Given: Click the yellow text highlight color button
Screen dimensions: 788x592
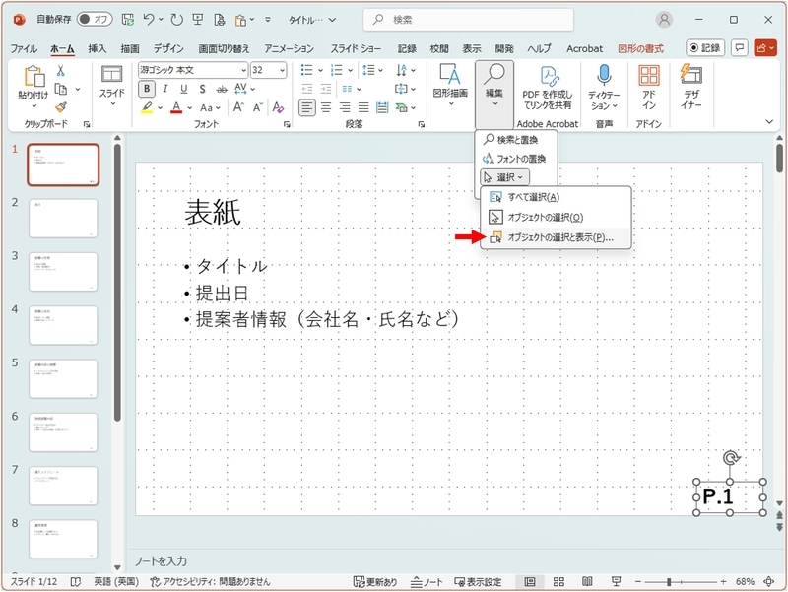Looking at the screenshot, I should (146, 107).
